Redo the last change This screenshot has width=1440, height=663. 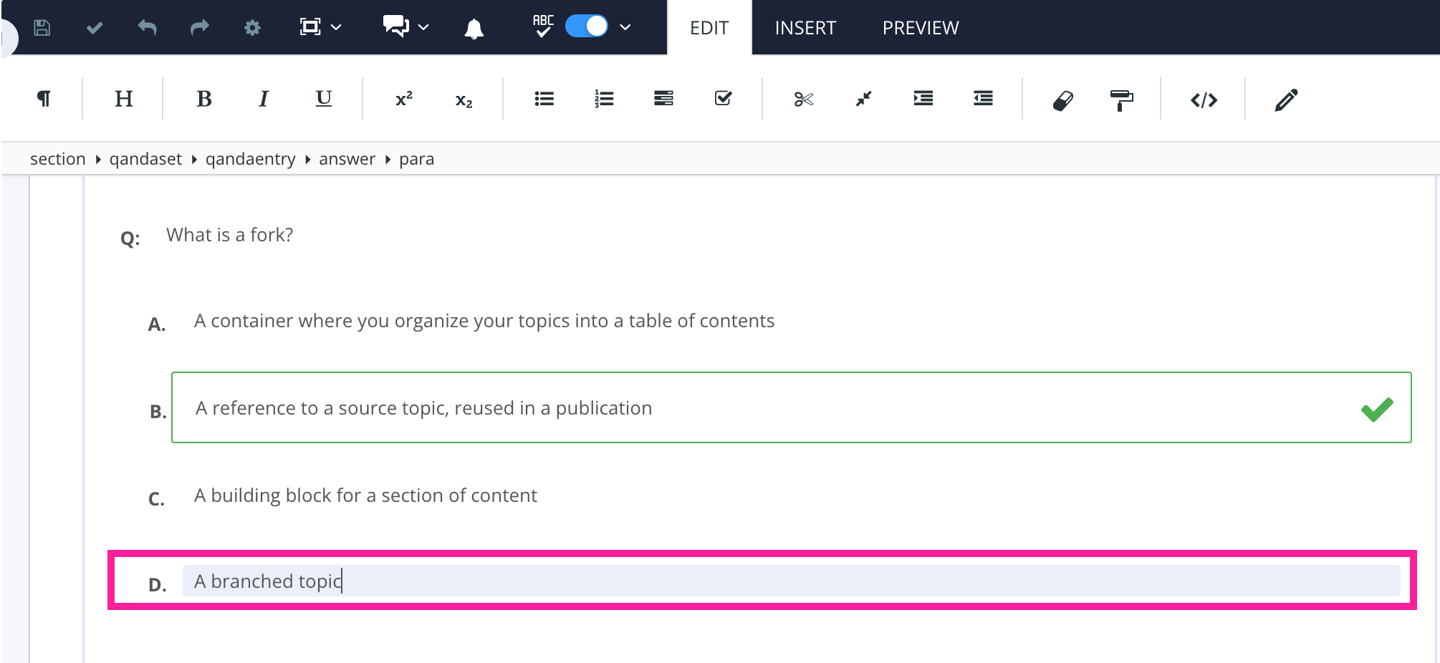coord(199,27)
